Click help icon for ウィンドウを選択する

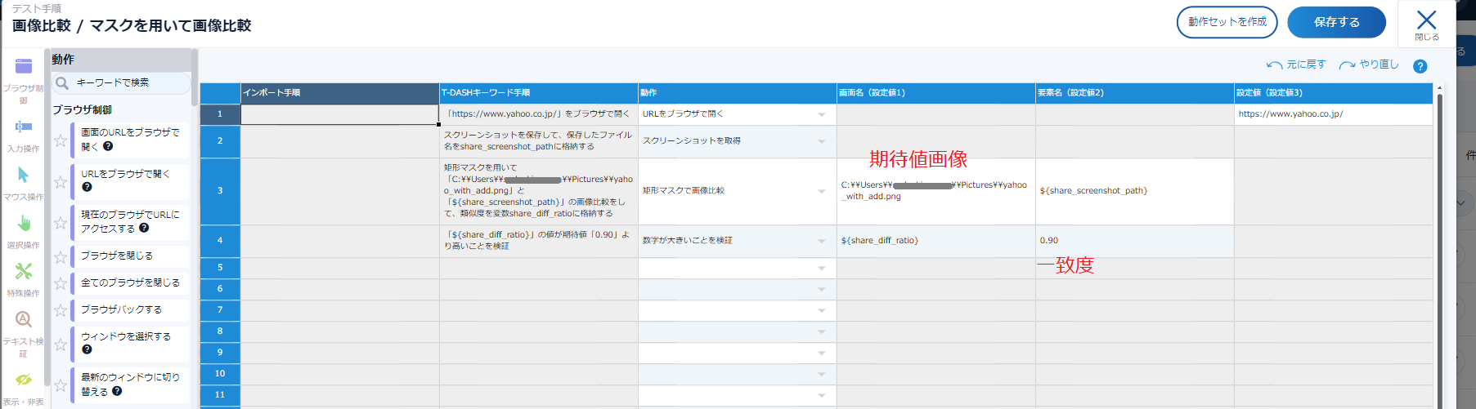87,349
